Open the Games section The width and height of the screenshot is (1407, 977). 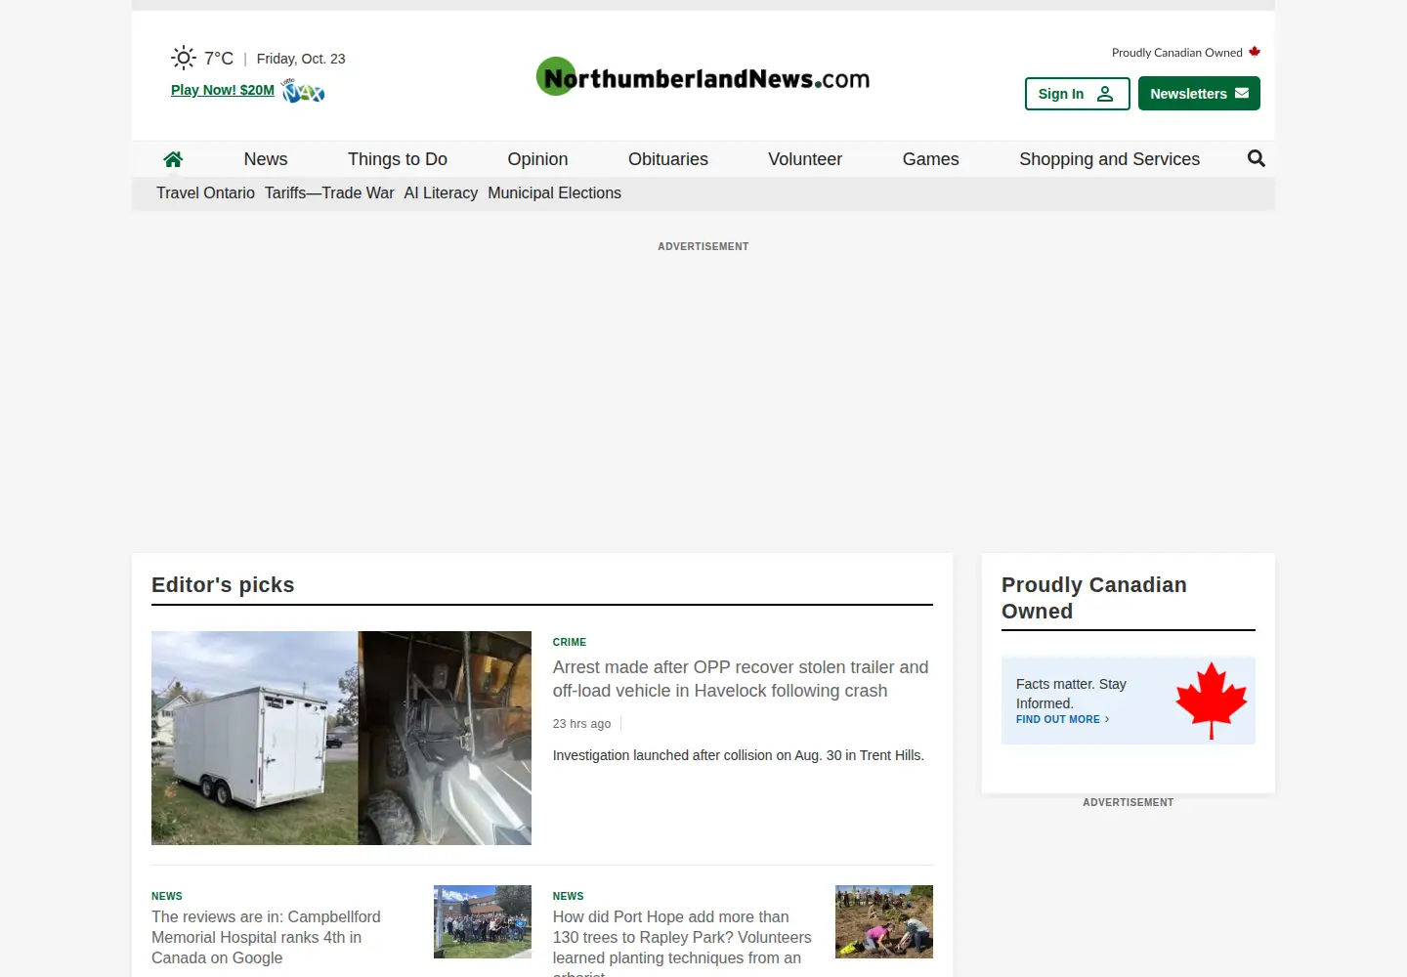point(931,159)
